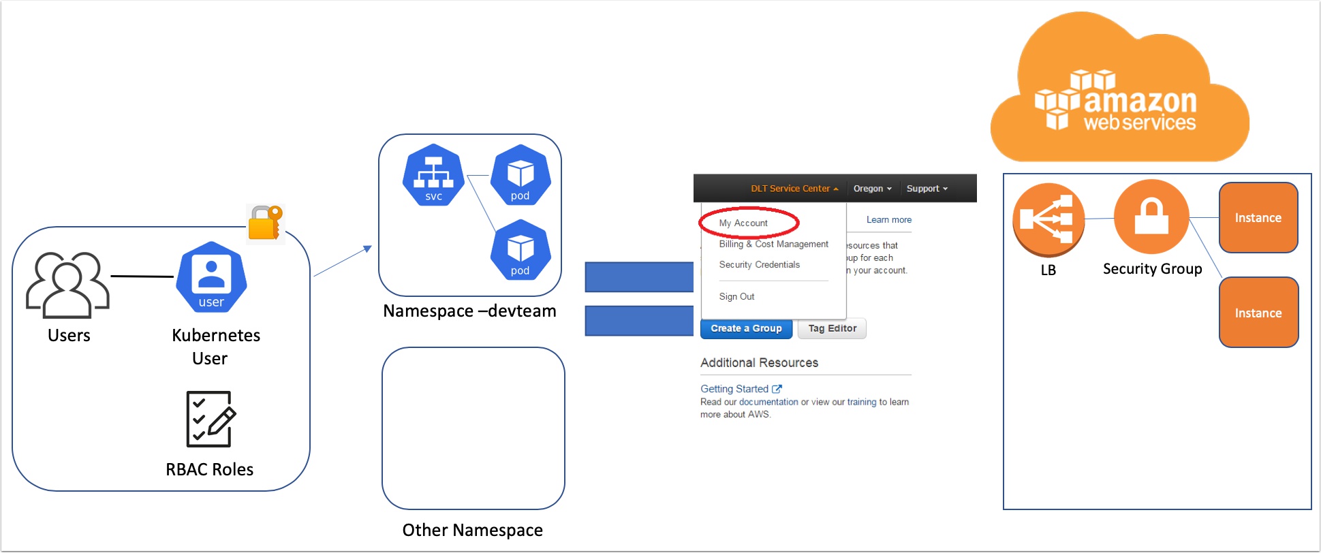Click the padlock with key icon
The width and height of the screenshot is (1321, 553).
tap(265, 223)
